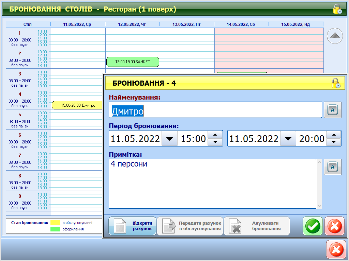Open on-screen keyboard for the Найменування field
The height and width of the screenshot is (261, 349).
(332, 110)
